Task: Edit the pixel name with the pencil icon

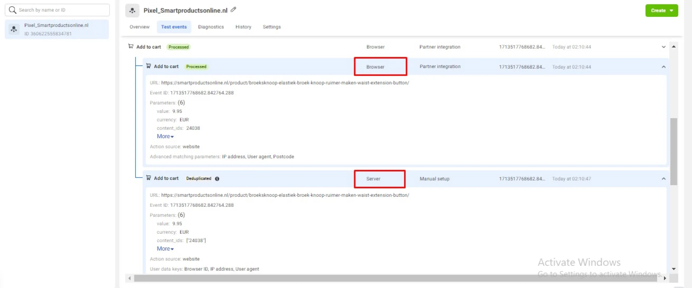Action: [x=233, y=10]
